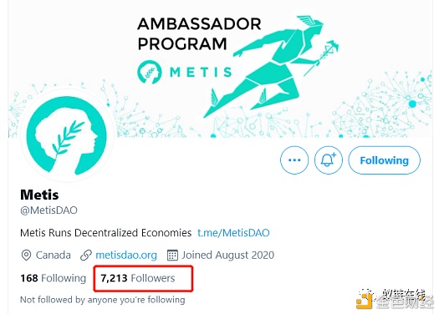439x314 pixels.
Task: Click the chain link icon
Action: tap(85, 256)
